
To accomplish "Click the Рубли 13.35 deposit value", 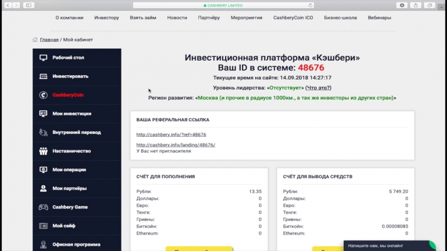I will coord(255,191).
